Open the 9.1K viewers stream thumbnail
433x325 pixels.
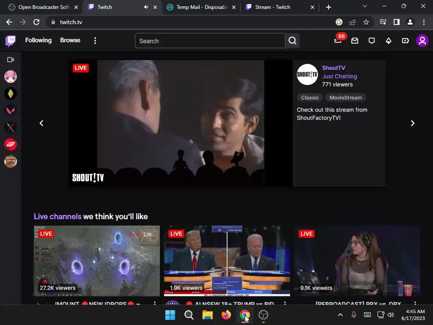coord(357,261)
